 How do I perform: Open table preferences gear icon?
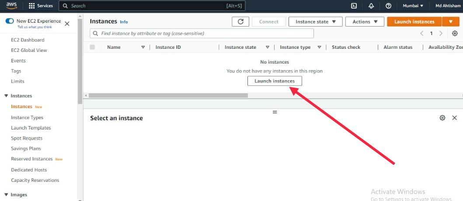click(455, 34)
